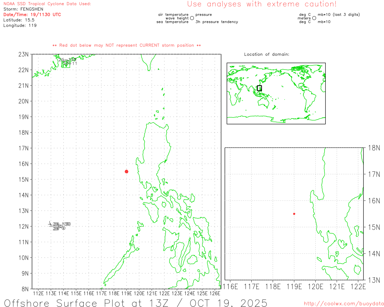Open the coolwx.com/buoydata link

[x=343, y=304]
